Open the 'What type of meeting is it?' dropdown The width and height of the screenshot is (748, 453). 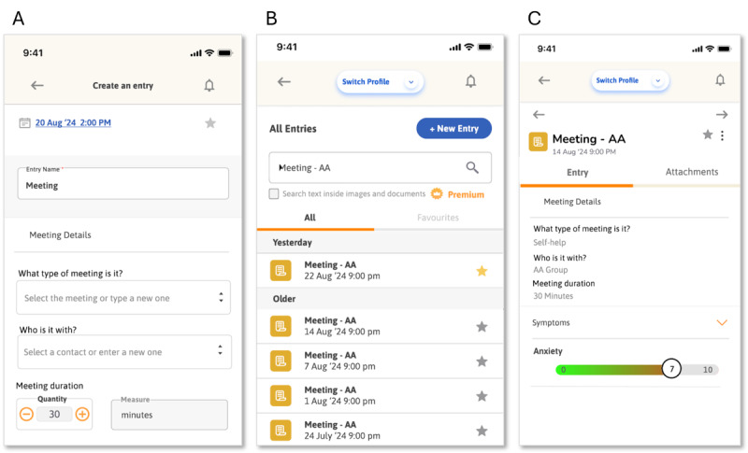click(123, 298)
